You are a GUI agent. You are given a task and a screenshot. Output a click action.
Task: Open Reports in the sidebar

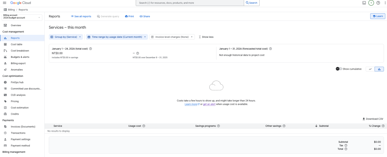click(22, 38)
